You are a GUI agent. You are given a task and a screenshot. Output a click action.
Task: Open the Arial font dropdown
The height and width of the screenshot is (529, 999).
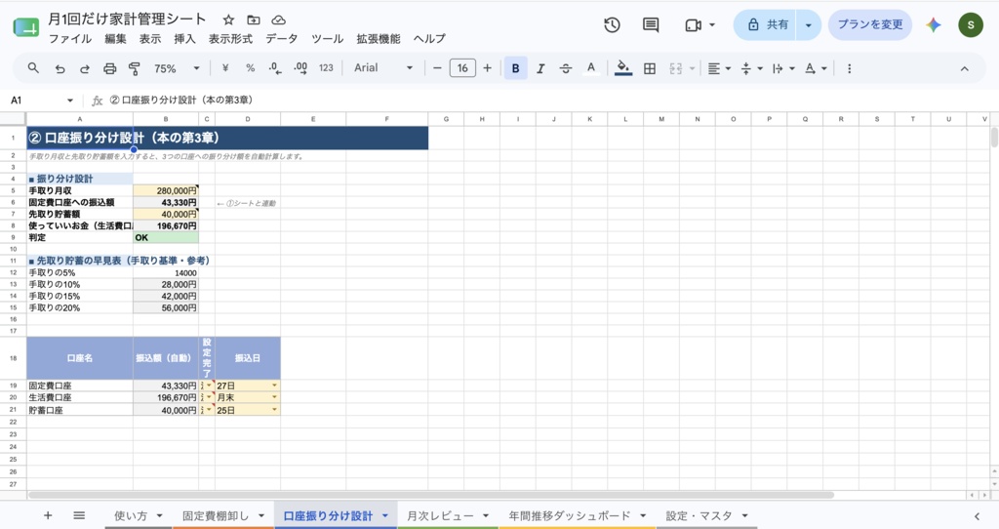(x=382, y=68)
